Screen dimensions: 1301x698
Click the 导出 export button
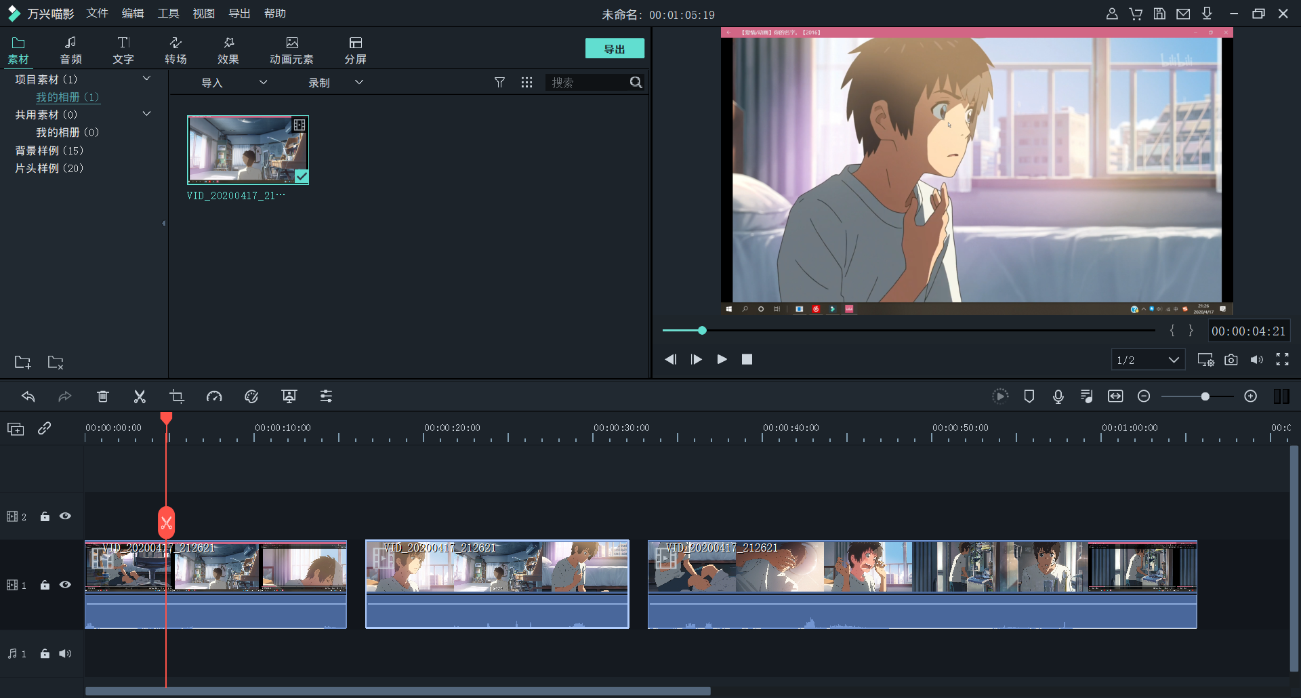[x=615, y=49]
